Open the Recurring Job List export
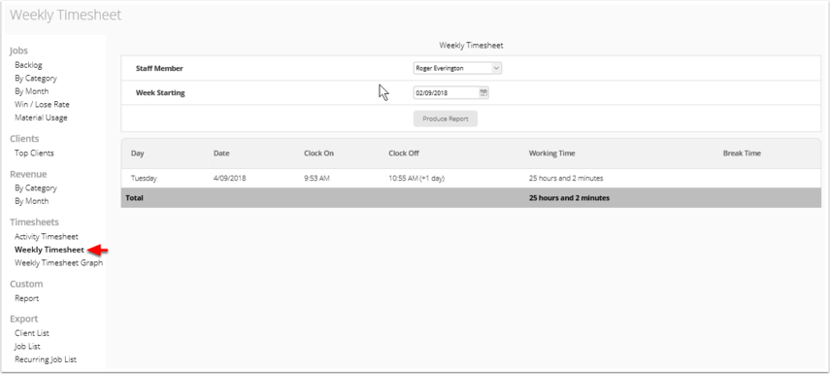Viewport: 830px width, 374px height. tap(46, 359)
